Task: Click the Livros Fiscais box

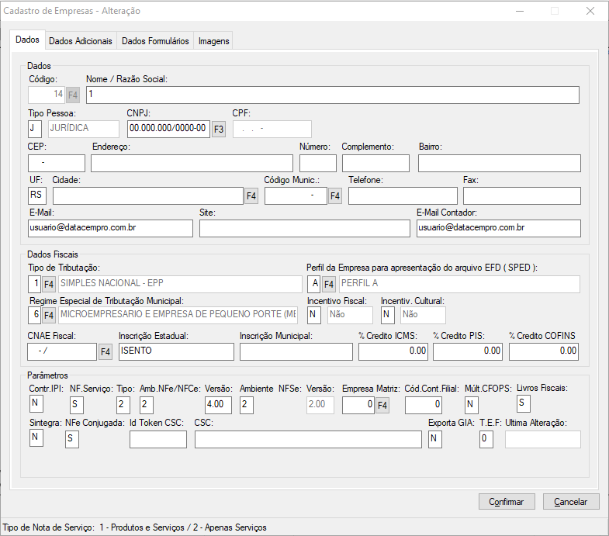Action: pos(523,403)
